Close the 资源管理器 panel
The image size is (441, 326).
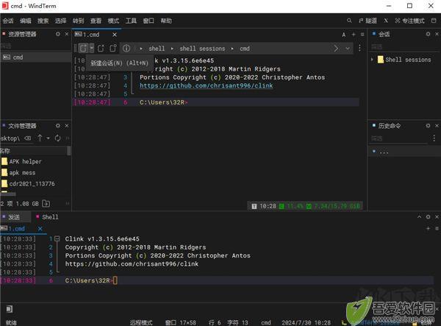pos(67,34)
